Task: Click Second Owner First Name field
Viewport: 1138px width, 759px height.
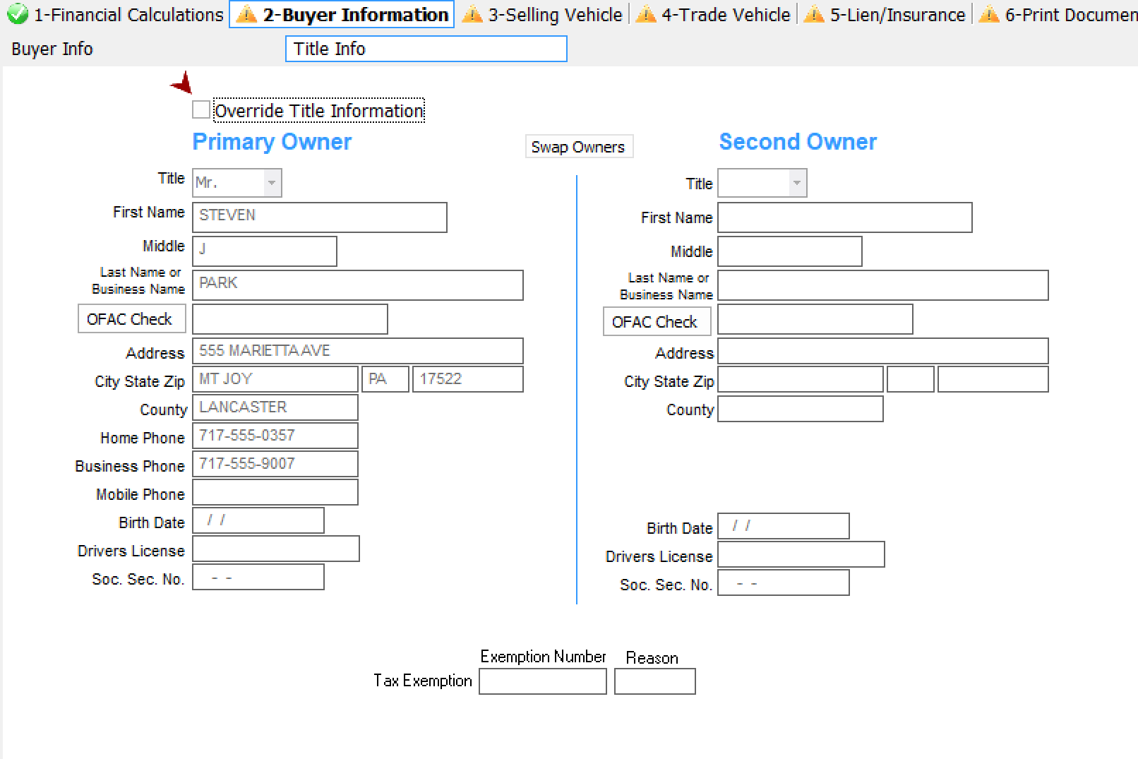Action: tap(844, 217)
